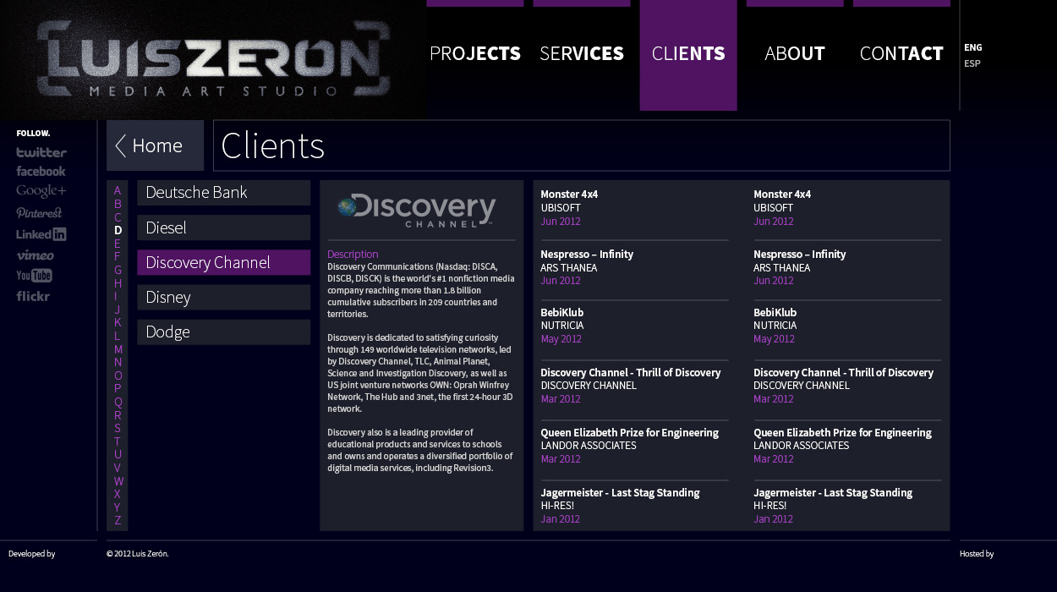Viewport: 1057px width, 592px height.
Task: Switch language to ESP
Action: pos(972,63)
